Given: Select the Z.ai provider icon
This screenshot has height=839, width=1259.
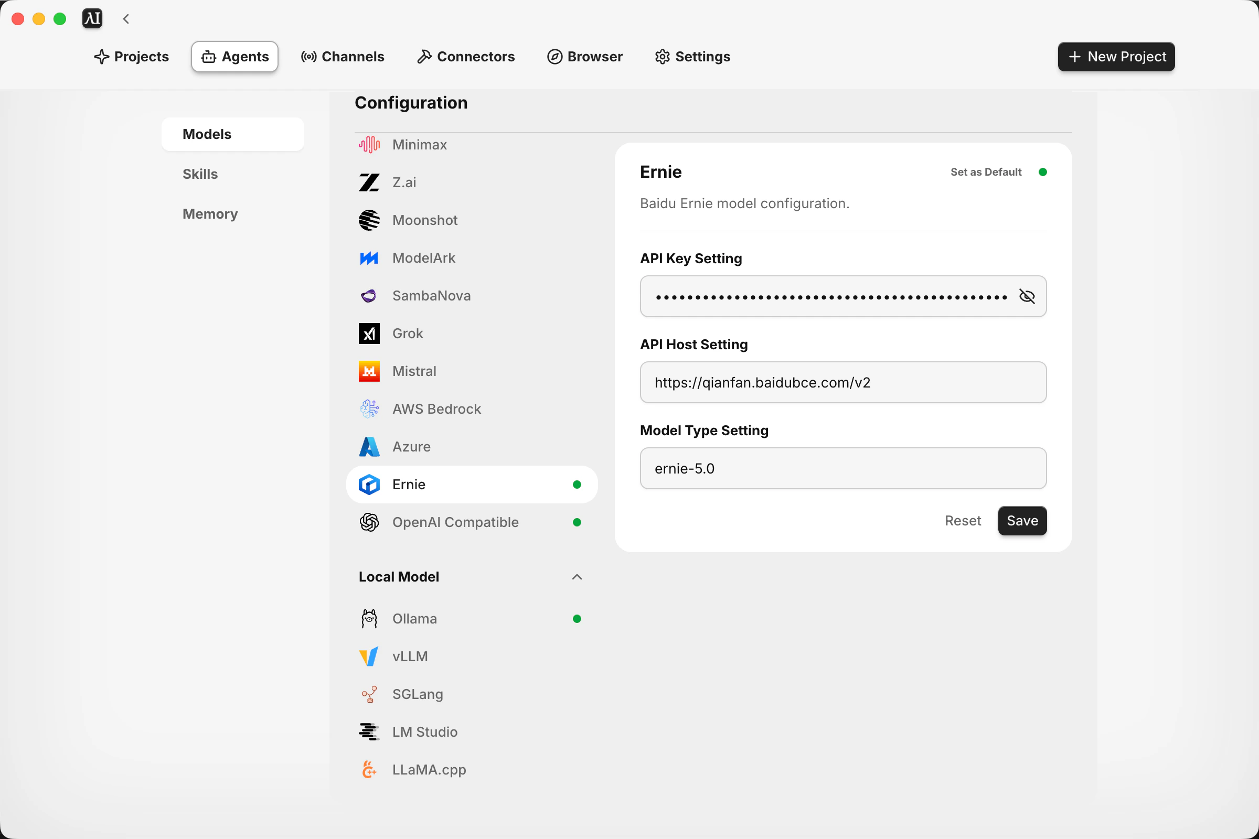Looking at the screenshot, I should (369, 182).
